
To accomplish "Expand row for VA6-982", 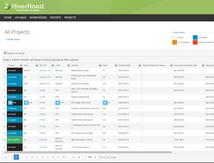I will tap(5, 140).
